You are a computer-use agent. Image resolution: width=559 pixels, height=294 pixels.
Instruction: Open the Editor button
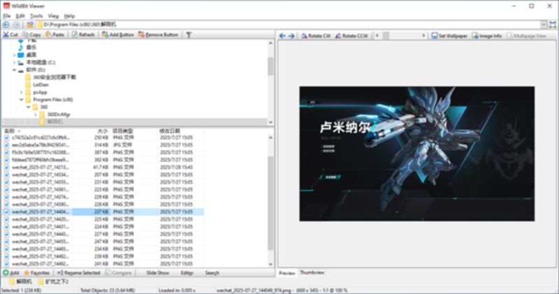tap(187, 272)
